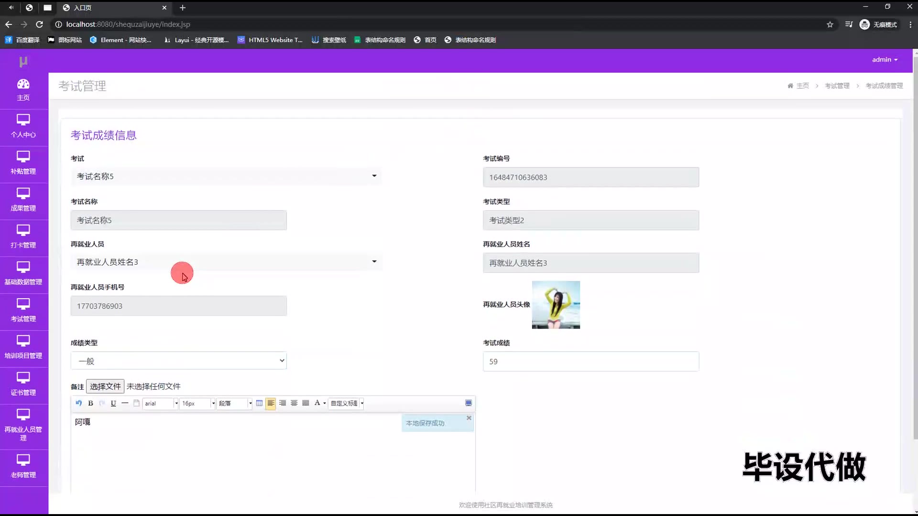Open 培训项目管理 menu in the sidebar

23,348
